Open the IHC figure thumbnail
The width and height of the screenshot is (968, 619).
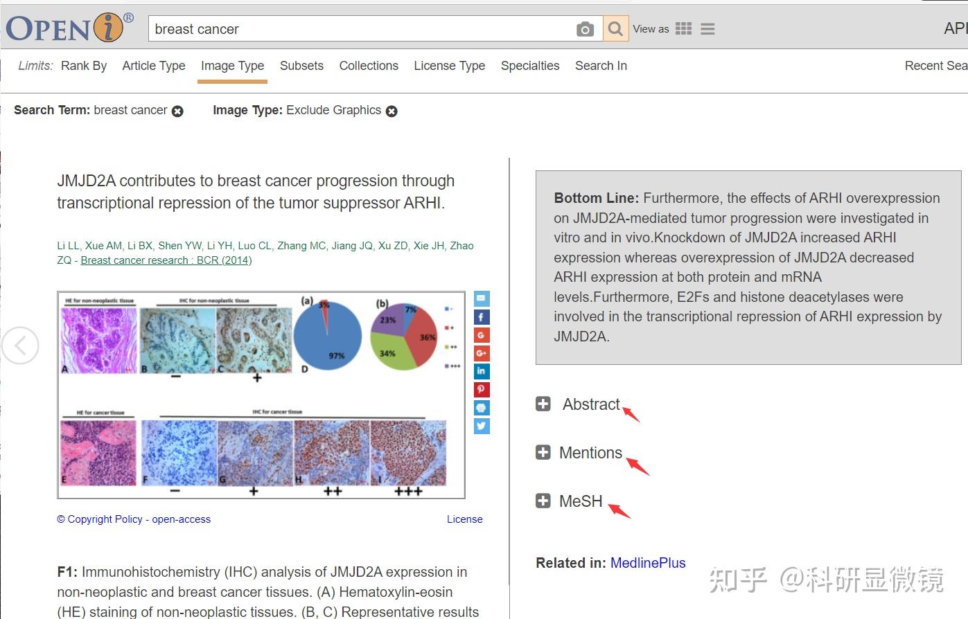click(261, 395)
